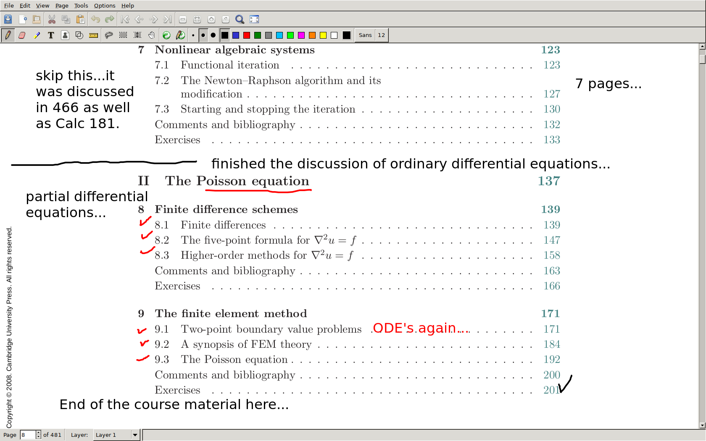Select the fine pen thickness dot
Screen dimensions: 706x441
(x=193, y=35)
